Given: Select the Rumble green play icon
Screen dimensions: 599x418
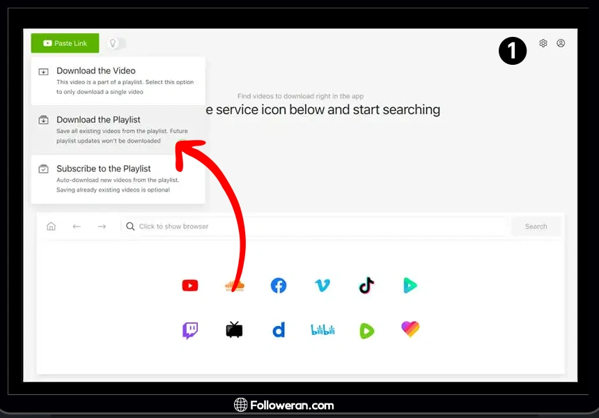Looking at the screenshot, I should pos(366,330).
